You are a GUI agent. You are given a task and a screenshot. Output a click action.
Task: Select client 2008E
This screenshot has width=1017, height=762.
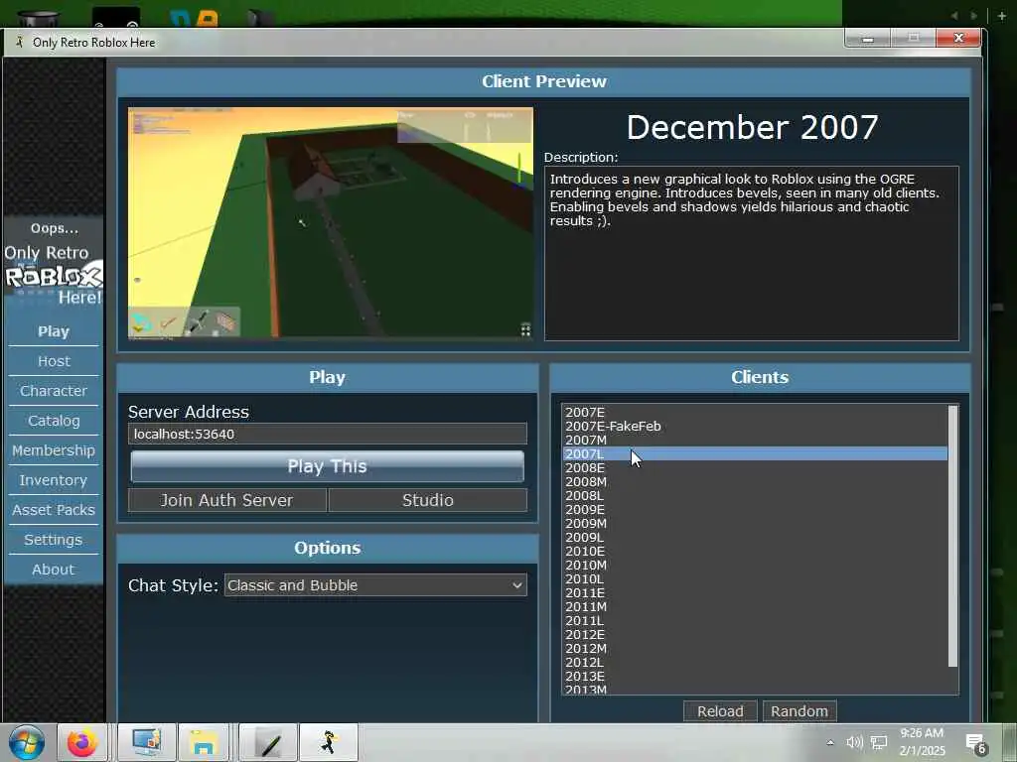[x=755, y=468]
